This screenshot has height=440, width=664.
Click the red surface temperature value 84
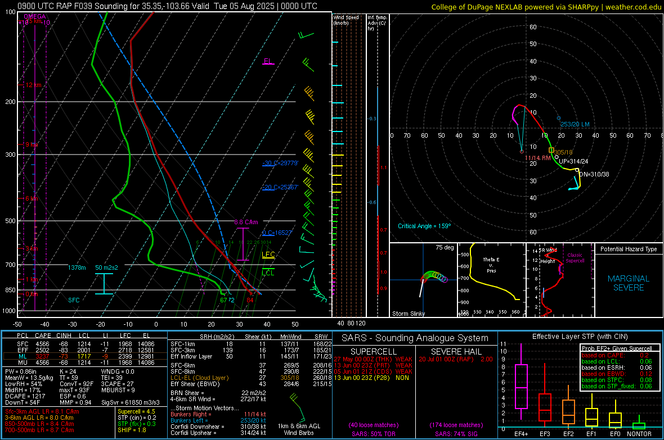point(250,300)
